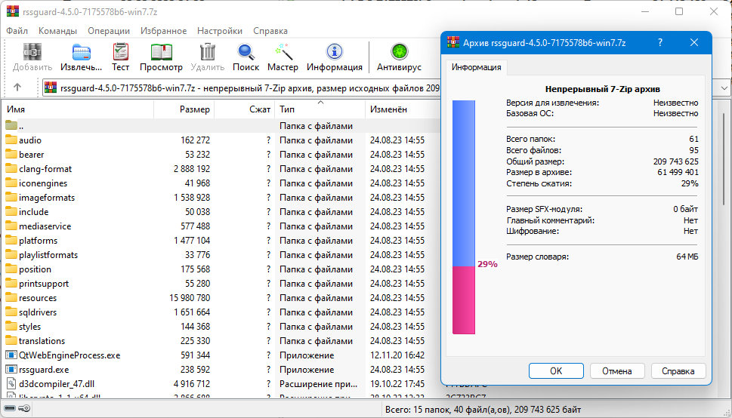
Task: Close the archive information dialog
Action: (694, 42)
